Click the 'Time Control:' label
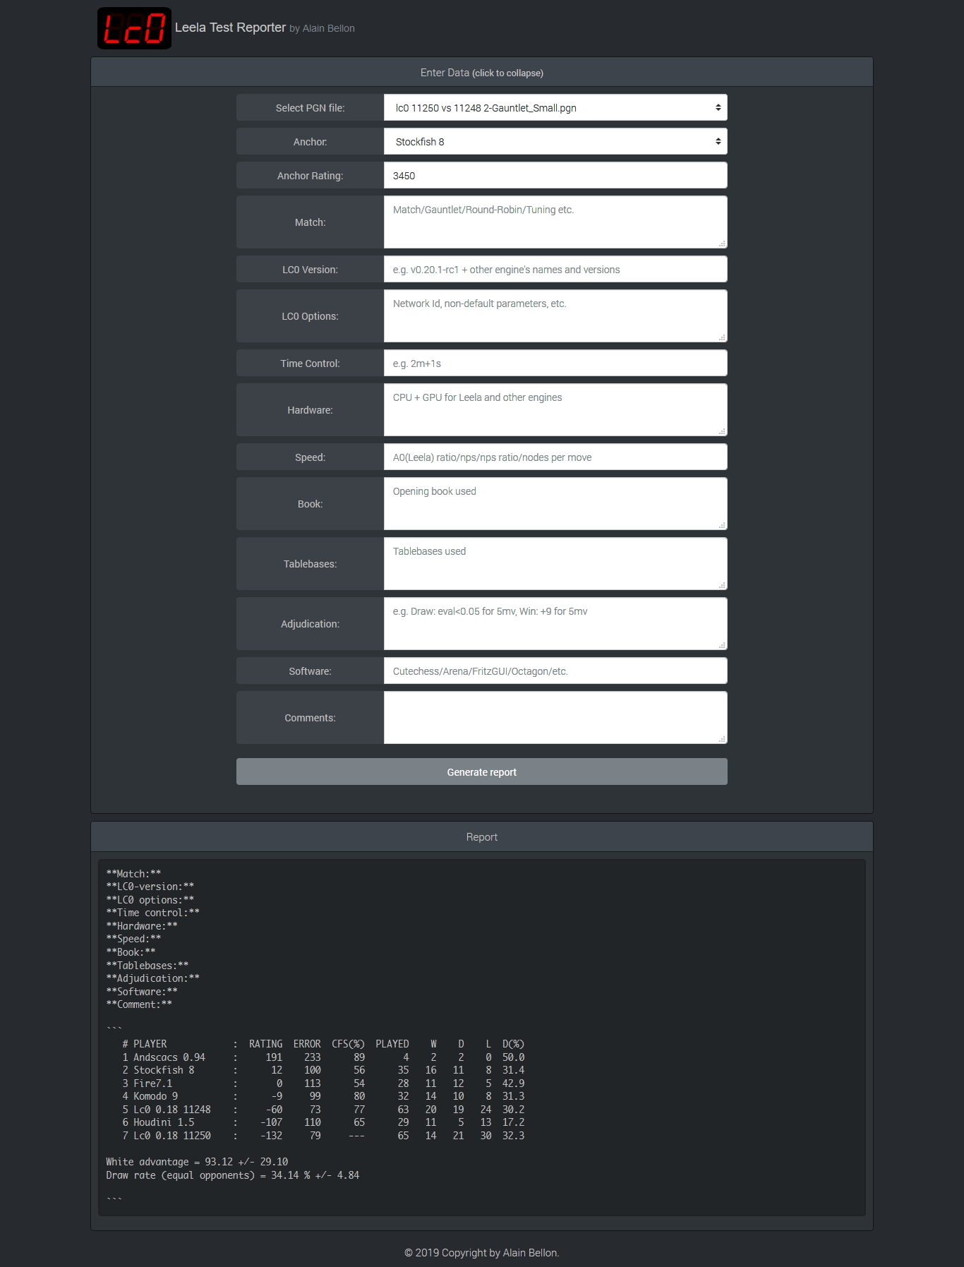The width and height of the screenshot is (964, 1267). click(310, 364)
